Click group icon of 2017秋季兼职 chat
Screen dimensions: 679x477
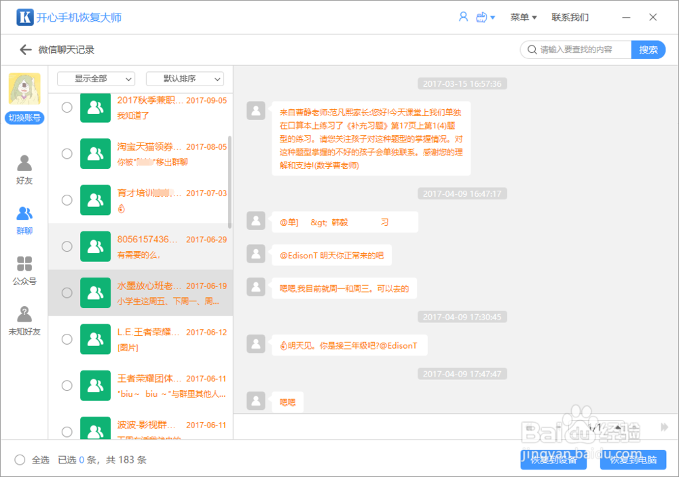[95, 107]
